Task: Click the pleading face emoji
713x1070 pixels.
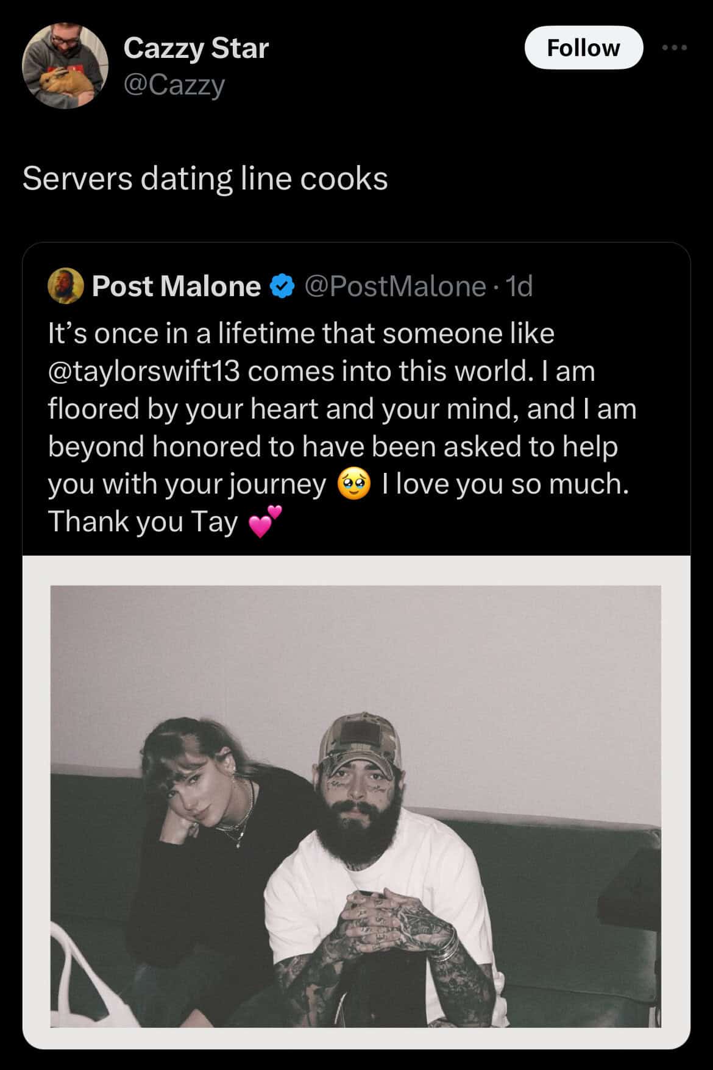Action: point(354,484)
